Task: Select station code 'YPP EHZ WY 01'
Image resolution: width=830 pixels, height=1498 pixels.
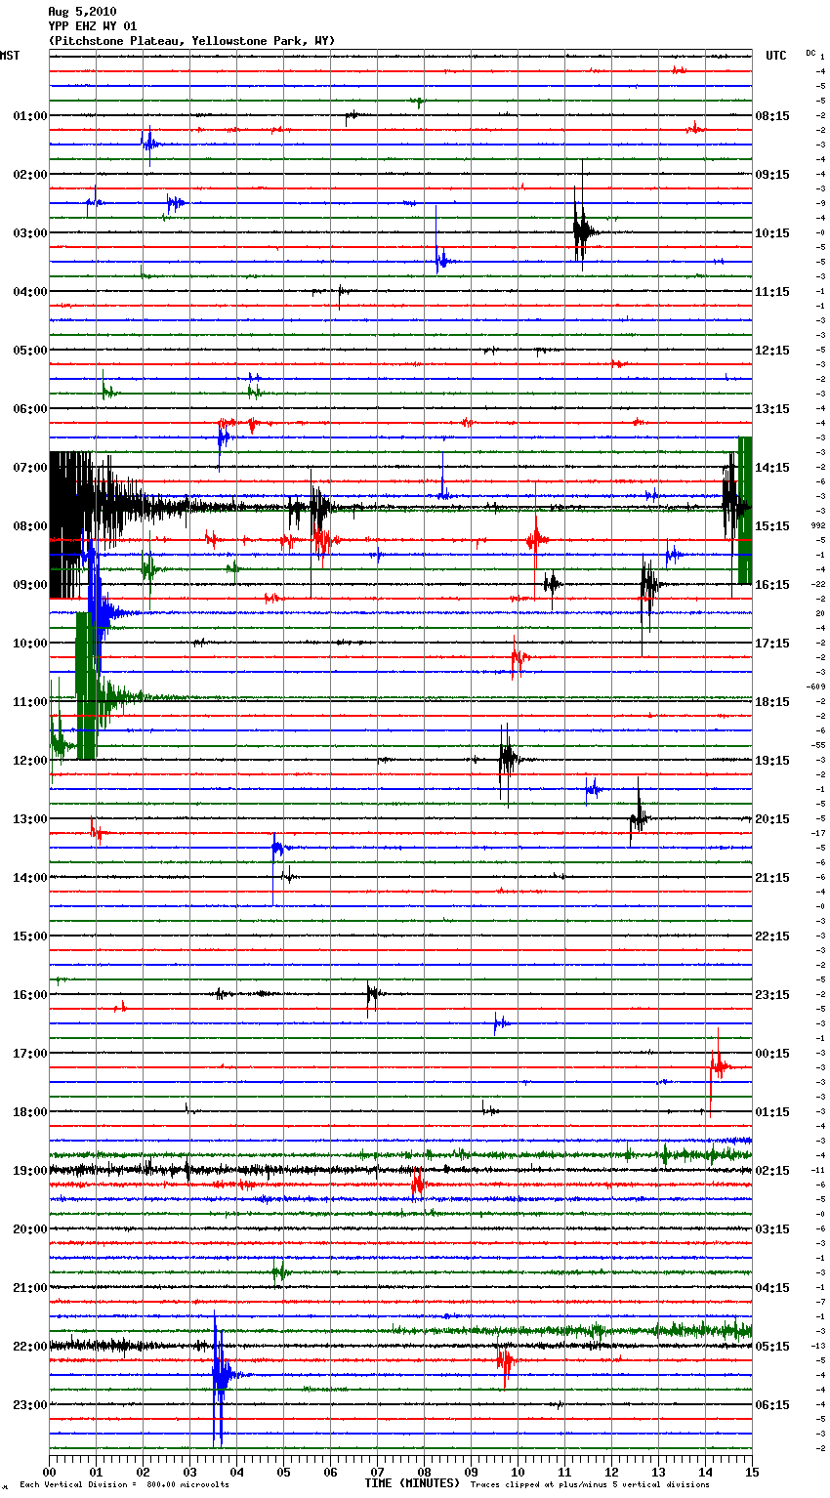Action: 93,26
